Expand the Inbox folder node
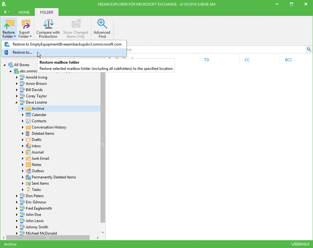Viewport: 313px width, 248px height. pos(22,146)
